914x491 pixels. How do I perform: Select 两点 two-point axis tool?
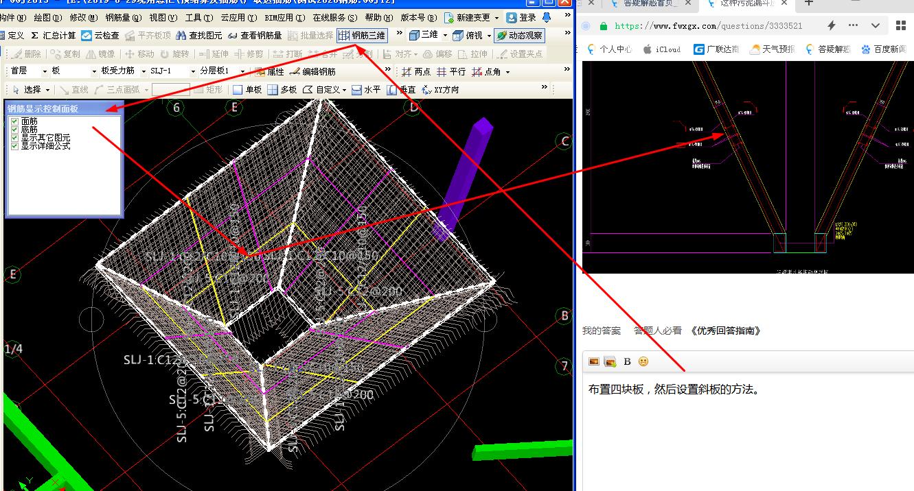point(416,71)
